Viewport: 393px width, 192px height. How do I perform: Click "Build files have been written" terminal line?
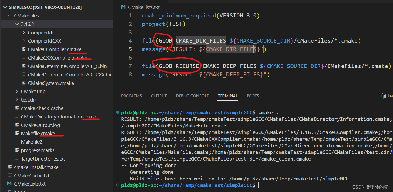(x=235, y=179)
